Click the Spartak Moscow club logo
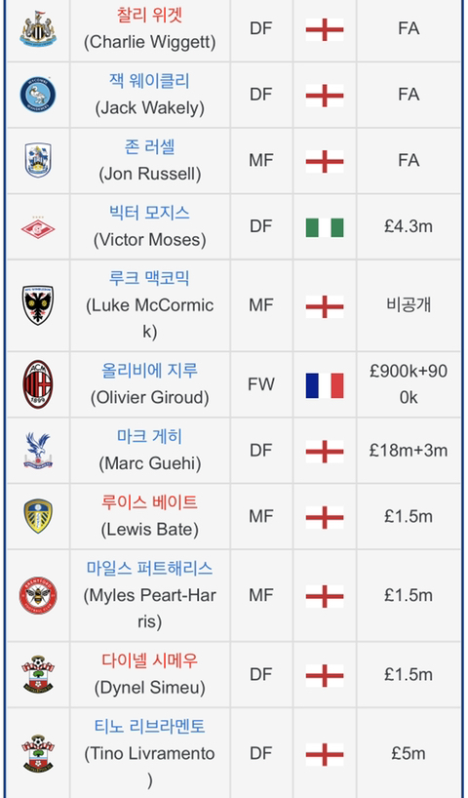Viewport: 468px width, 798px height. tap(38, 226)
